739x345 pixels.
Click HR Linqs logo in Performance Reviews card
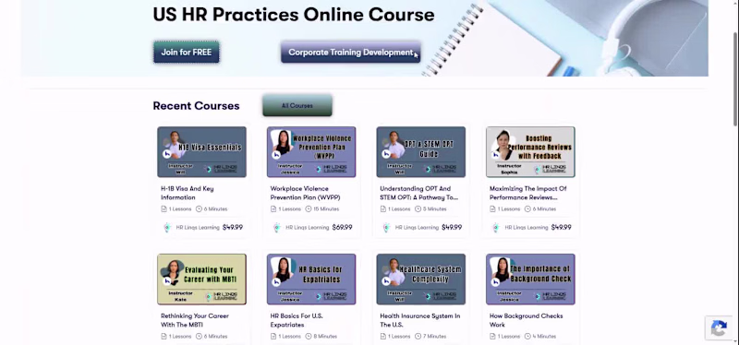496,227
